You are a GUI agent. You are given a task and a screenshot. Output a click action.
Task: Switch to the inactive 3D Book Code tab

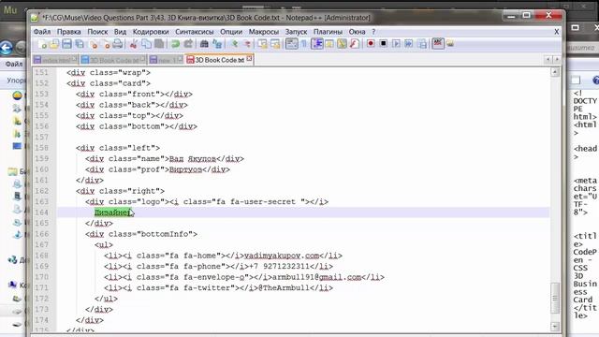point(113,60)
